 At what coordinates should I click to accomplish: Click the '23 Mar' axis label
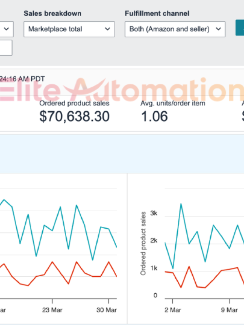pyautogui.click(x=52, y=310)
